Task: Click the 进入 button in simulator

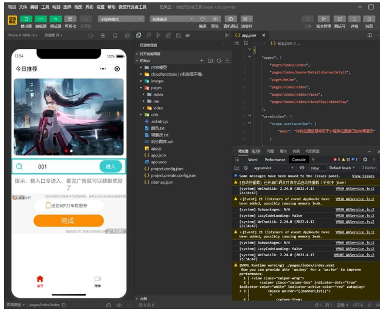Action: pyautogui.click(x=110, y=166)
